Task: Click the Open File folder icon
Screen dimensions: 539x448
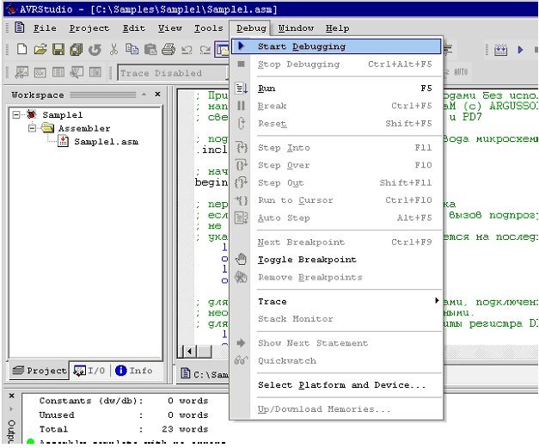Action: [40, 50]
